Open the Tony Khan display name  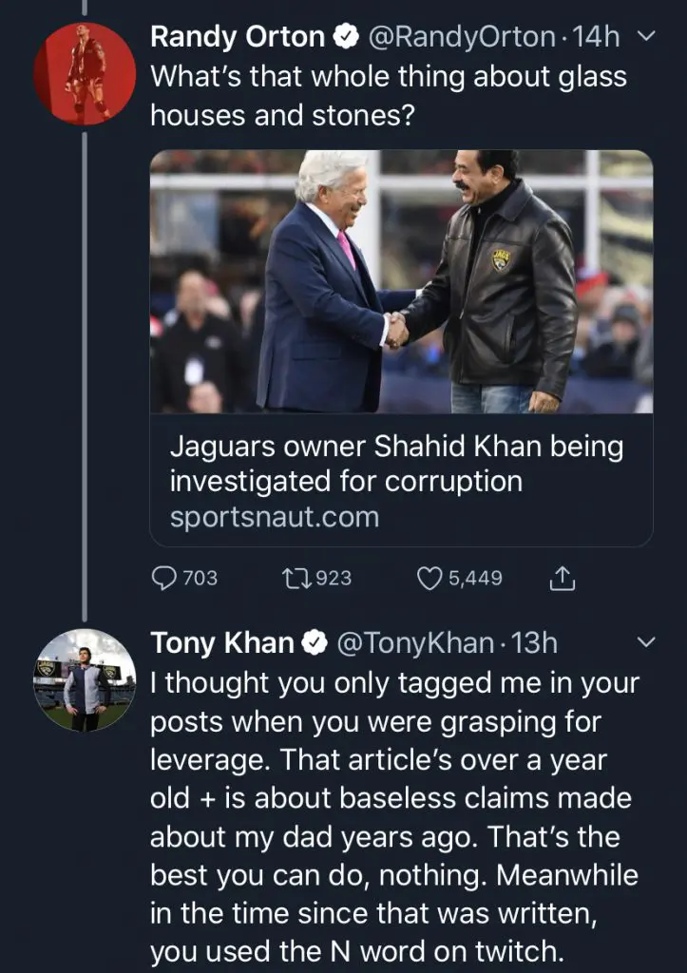[221, 643]
